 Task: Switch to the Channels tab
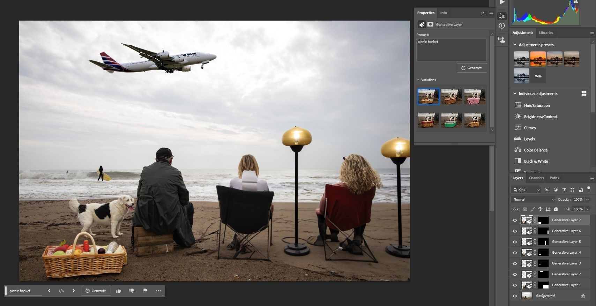click(x=536, y=178)
